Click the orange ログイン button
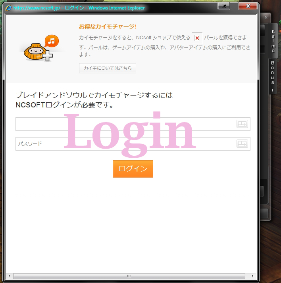The width and height of the screenshot is (281, 283). coord(133,169)
